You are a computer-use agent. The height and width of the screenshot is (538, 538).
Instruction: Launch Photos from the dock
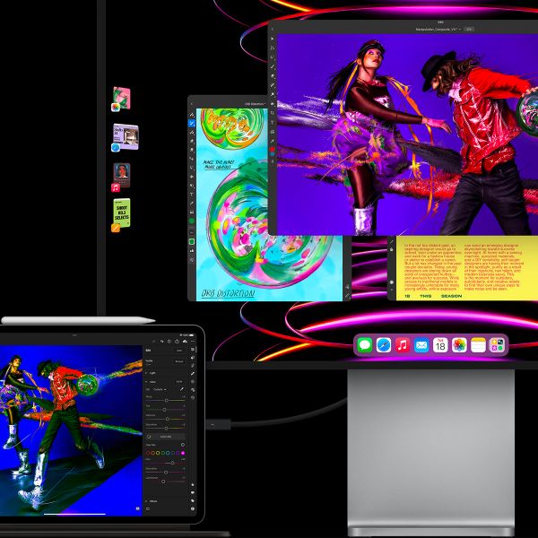(x=459, y=345)
